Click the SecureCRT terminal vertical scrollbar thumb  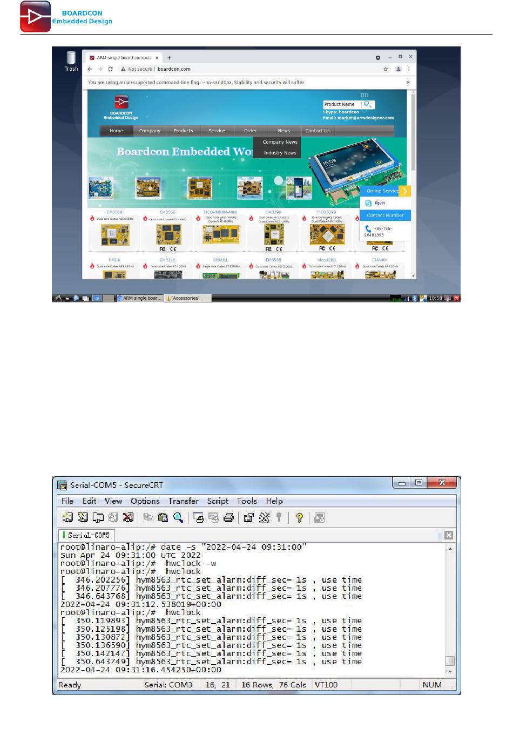[x=450, y=661]
